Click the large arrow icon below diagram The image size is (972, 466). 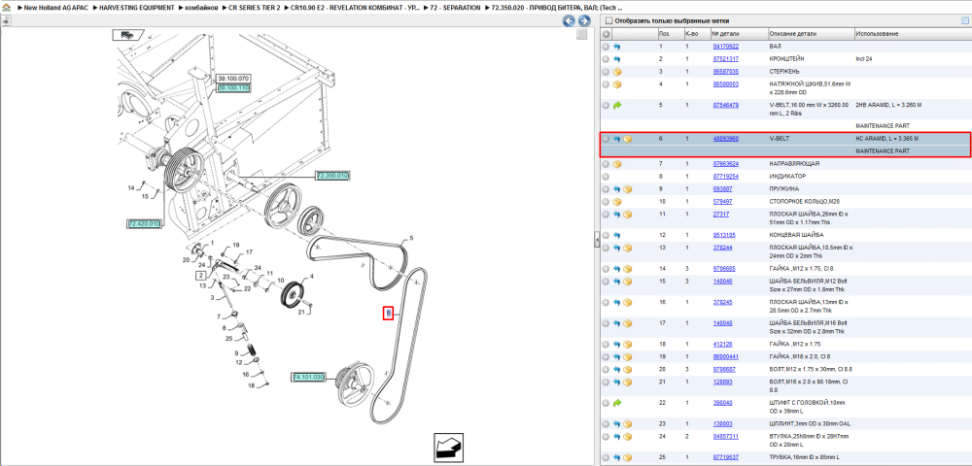(x=450, y=447)
